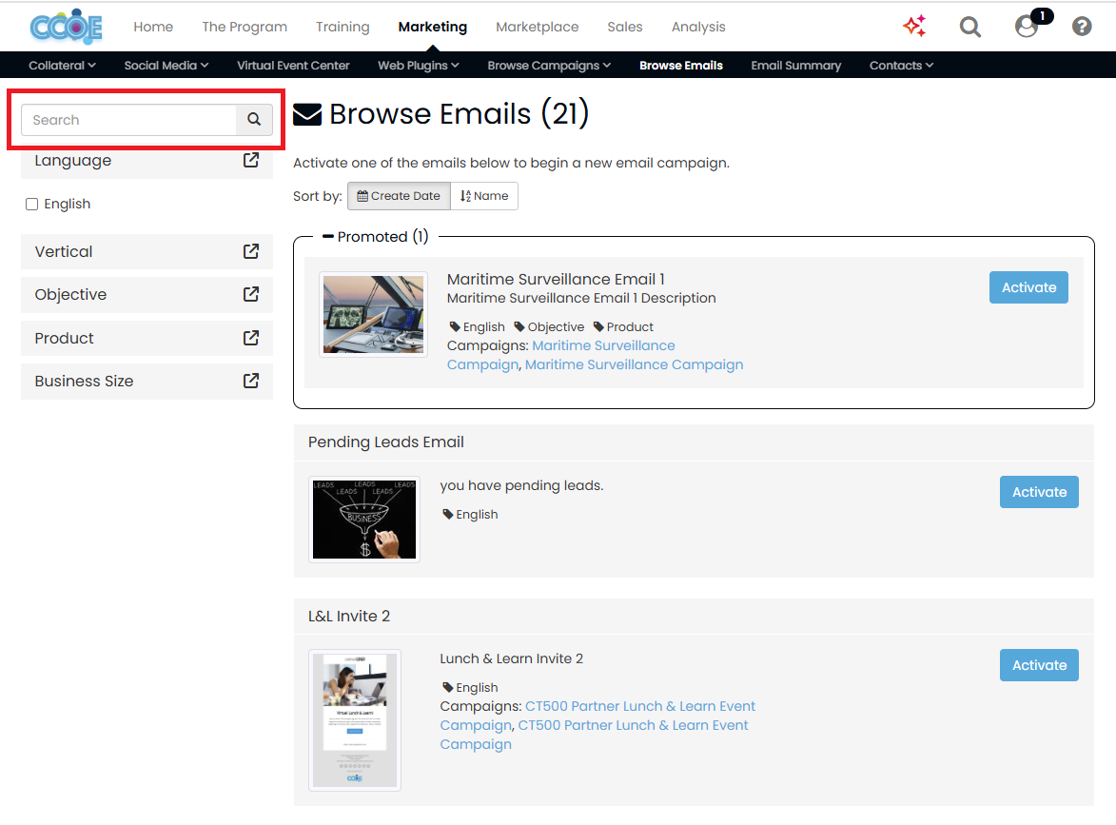Click the sidebar search magnifier button
The image size is (1116, 825).
[254, 120]
